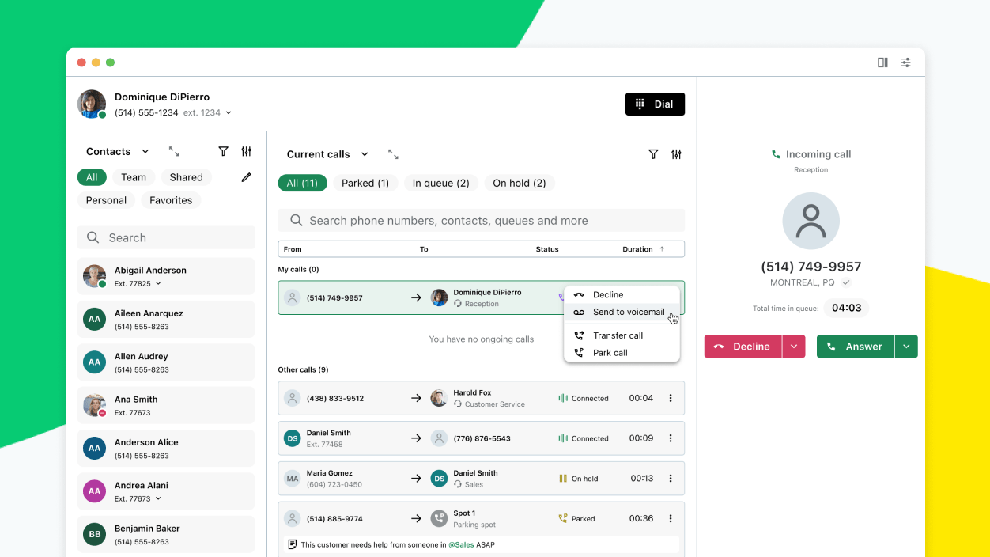Click the search phone numbers field
The image size is (990, 557).
click(x=481, y=220)
